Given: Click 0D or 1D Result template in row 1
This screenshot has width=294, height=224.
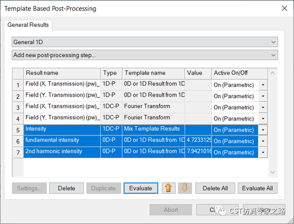Looking at the screenshot, I should click(154, 84).
